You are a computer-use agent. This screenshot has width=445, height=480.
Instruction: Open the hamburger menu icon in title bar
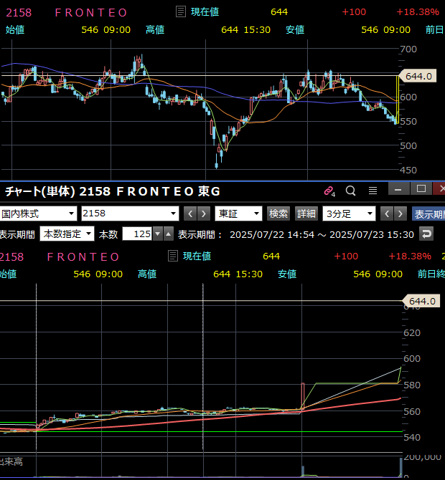click(x=373, y=191)
